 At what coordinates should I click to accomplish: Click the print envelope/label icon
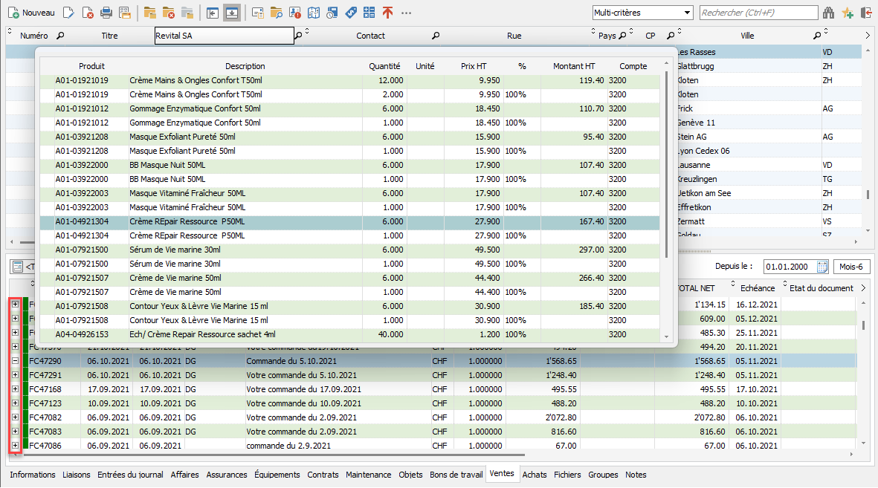click(x=125, y=13)
